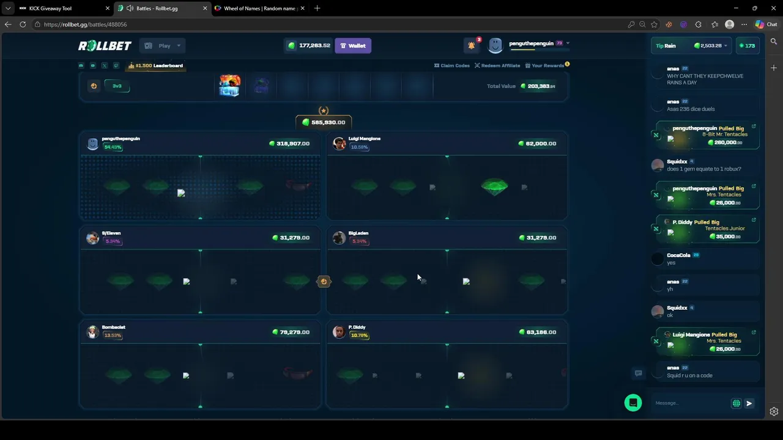Image resolution: width=783 pixels, height=440 pixels.
Task: Open the notifications bell
Action: pyautogui.click(x=471, y=45)
